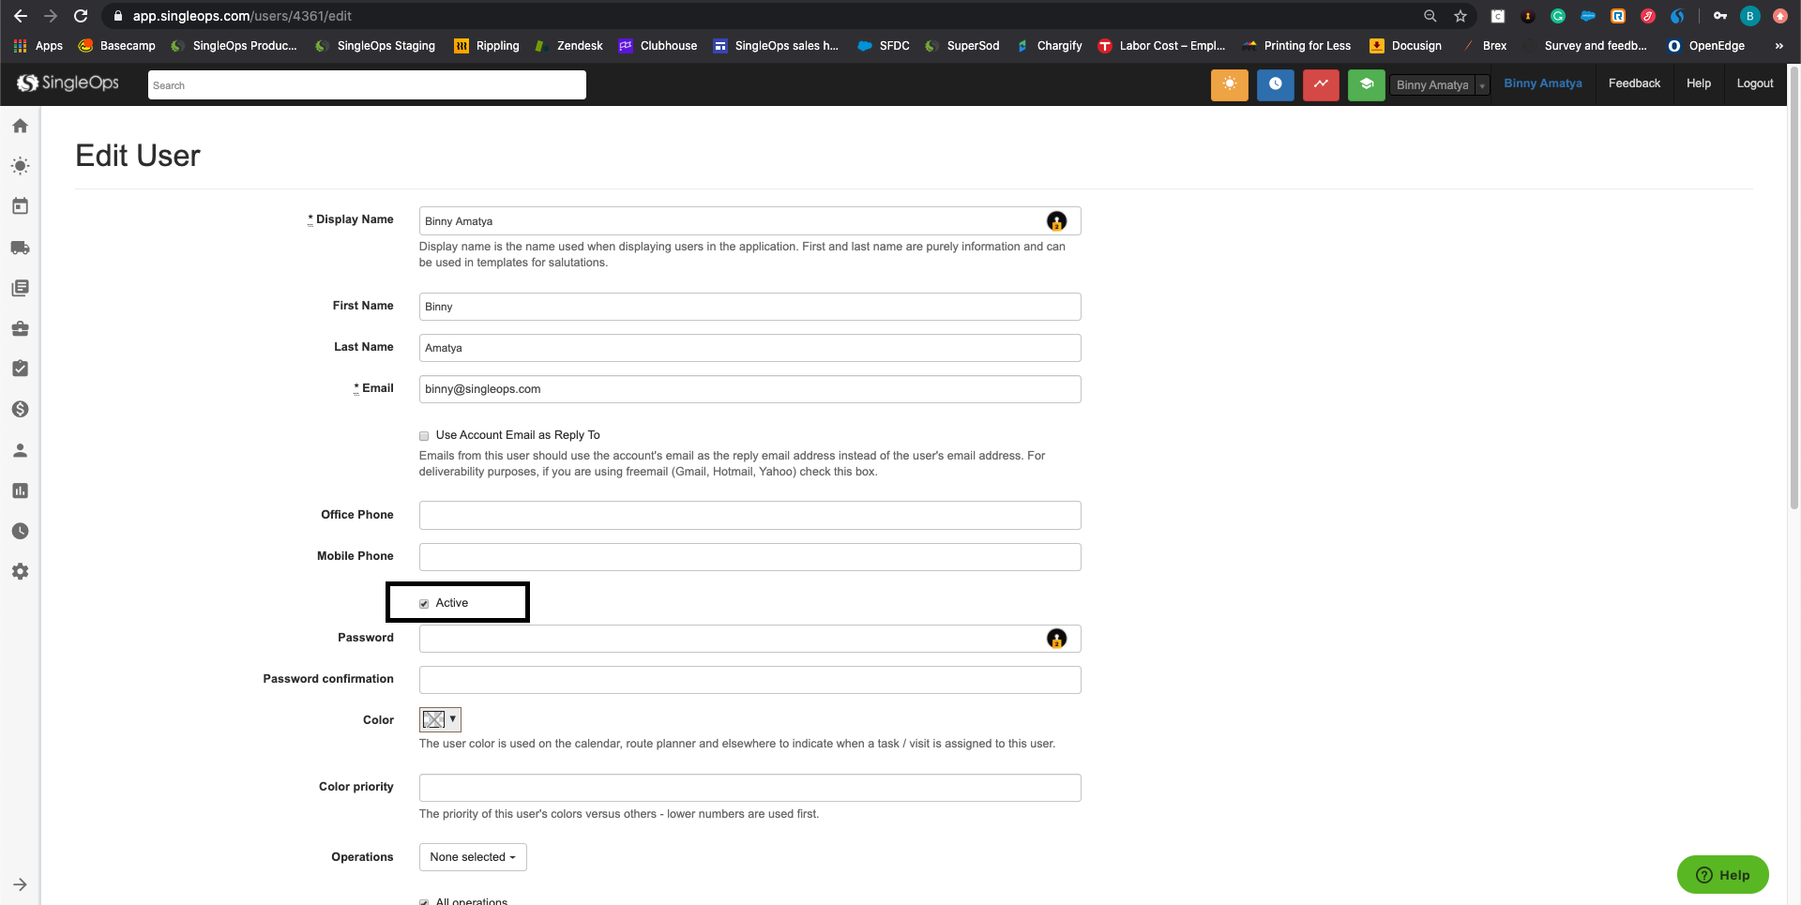The height and width of the screenshot is (905, 1801).
Task: Click the Color priority input field
Action: coord(749,788)
